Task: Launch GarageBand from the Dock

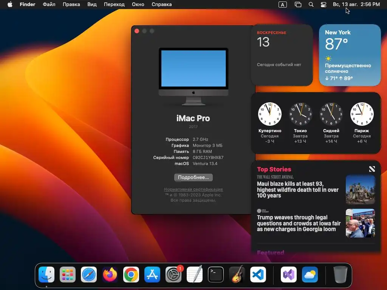Action: click(x=237, y=275)
